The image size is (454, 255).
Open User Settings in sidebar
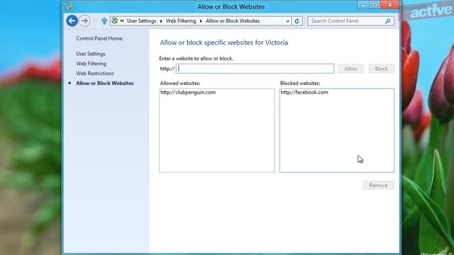pyautogui.click(x=91, y=54)
